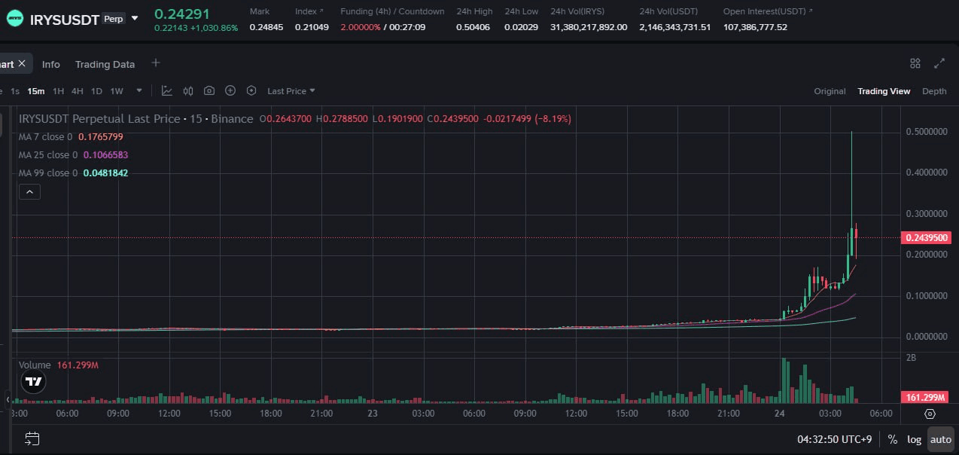Viewport: 959px width, 455px height.
Task: Expand more time intervals dropdown
Action: click(x=139, y=91)
